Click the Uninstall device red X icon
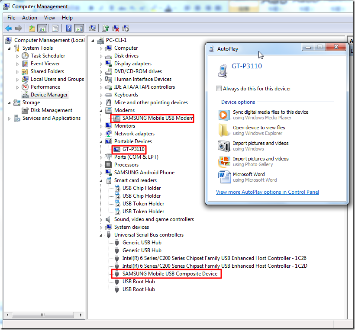The width and height of the screenshot is (355, 330). click(116, 28)
